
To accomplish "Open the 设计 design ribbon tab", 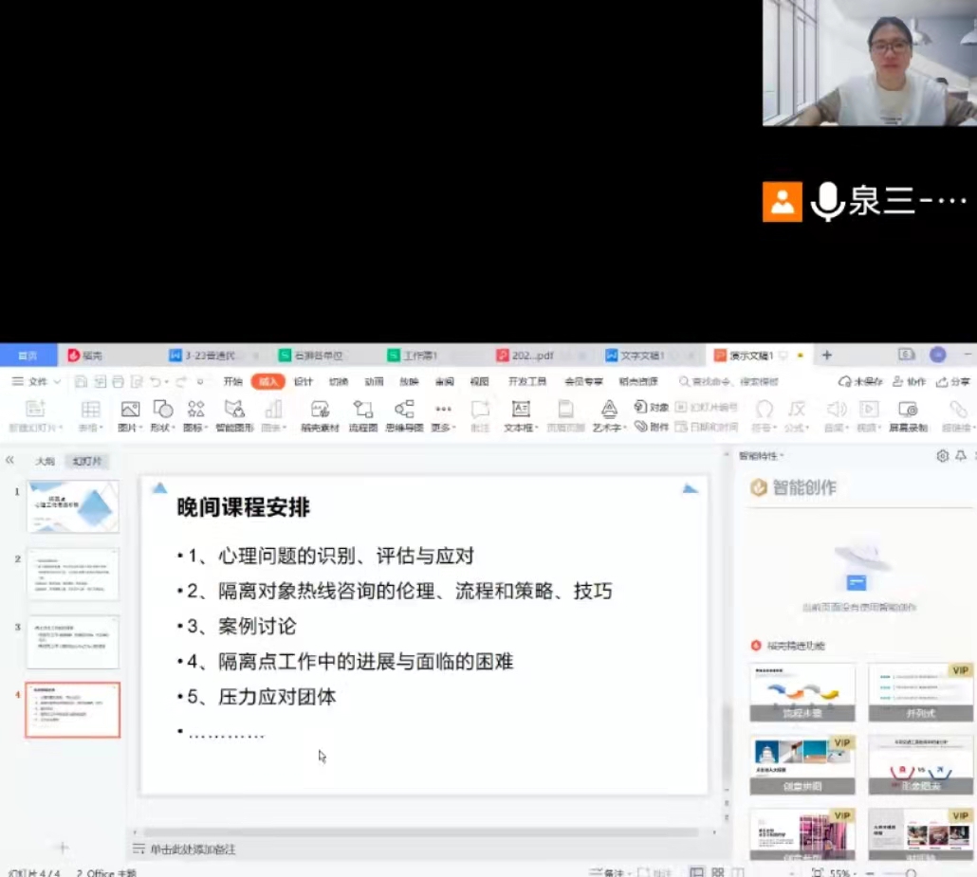I will point(303,381).
